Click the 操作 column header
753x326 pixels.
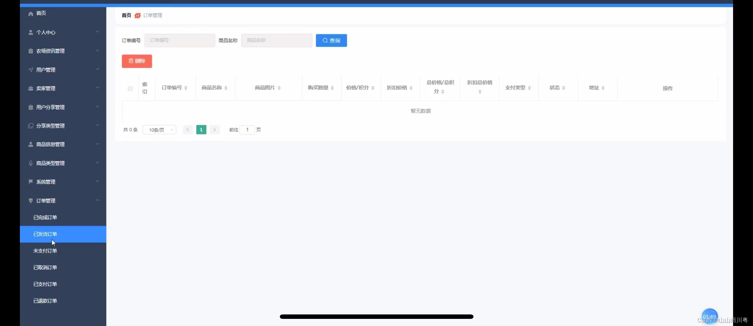point(668,88)
